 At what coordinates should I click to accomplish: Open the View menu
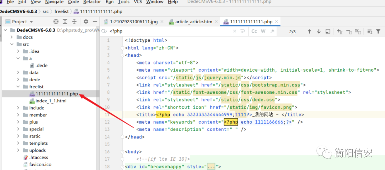point(36,2)
